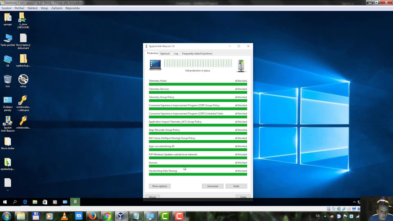
Task: Open the Vstup menu in VirtualBox
Action: click(x=45, y=8)
